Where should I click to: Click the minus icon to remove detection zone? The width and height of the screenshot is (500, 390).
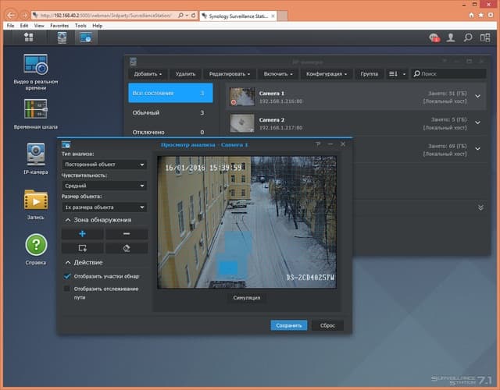click(x=126, y=234)
